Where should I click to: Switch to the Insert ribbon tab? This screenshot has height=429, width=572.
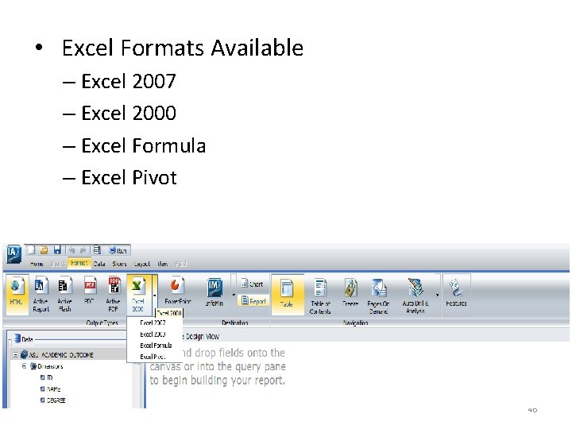coord(58,264)
